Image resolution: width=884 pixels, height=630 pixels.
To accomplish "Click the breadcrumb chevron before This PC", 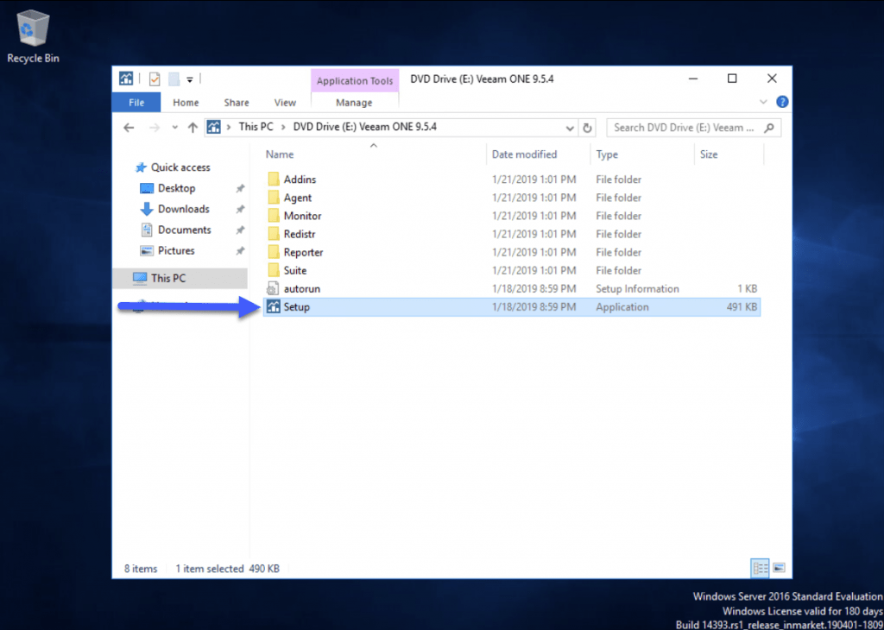I will click(228, 128).
